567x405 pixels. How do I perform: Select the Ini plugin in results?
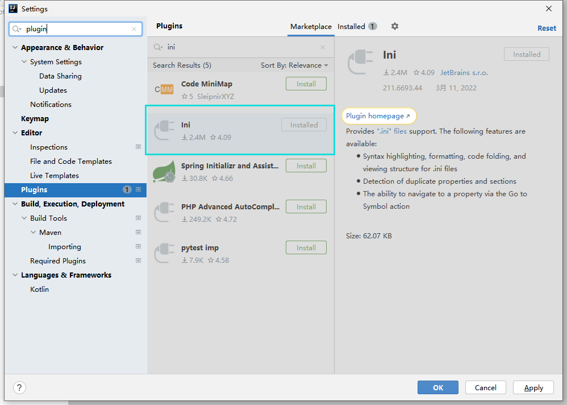240,130
